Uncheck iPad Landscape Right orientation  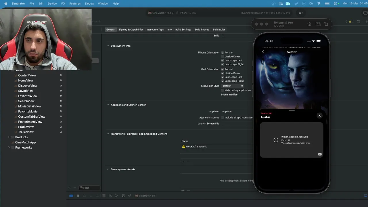pos(223,81)
